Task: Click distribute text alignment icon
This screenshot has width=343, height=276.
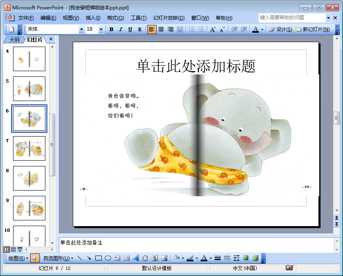Action: 180,29
